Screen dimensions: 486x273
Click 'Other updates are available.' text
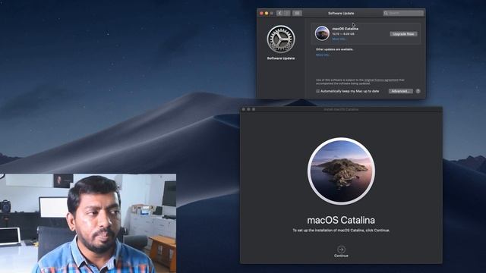coord(334,49)
